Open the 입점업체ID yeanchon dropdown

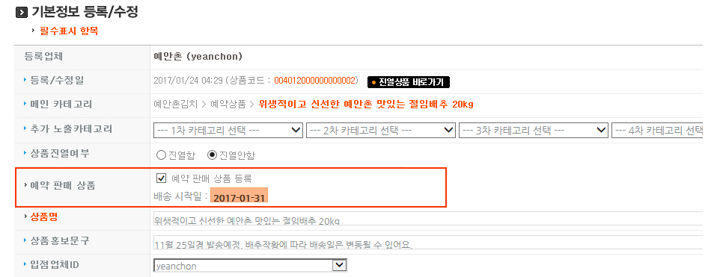click(250, 266)
